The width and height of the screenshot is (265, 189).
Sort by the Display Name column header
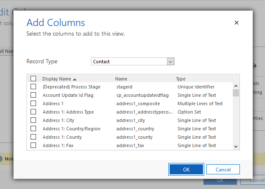point(57,79)
